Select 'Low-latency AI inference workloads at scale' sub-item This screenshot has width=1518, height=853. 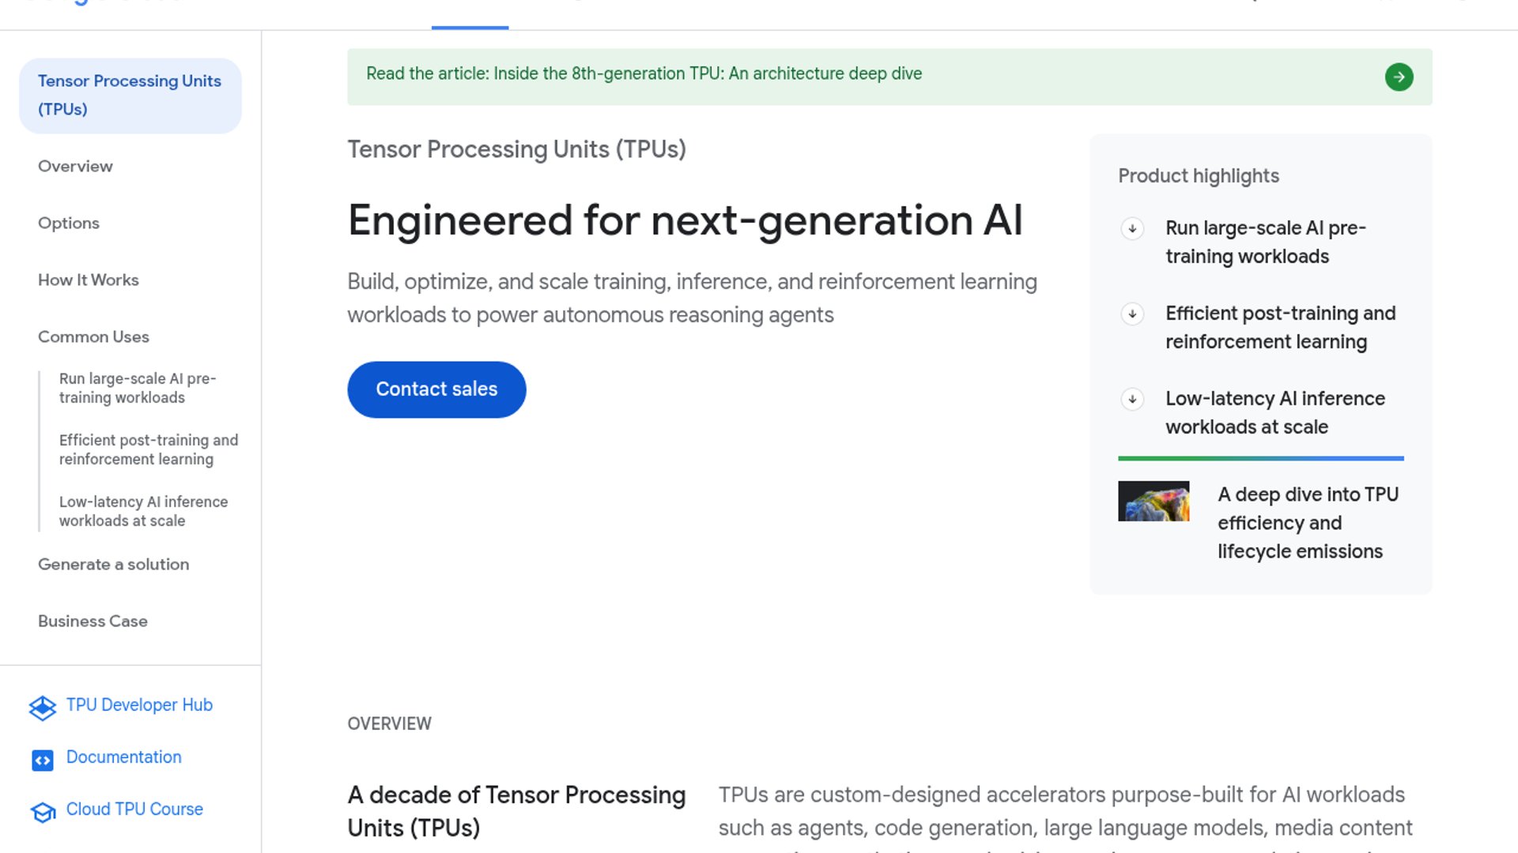point(143,511)
